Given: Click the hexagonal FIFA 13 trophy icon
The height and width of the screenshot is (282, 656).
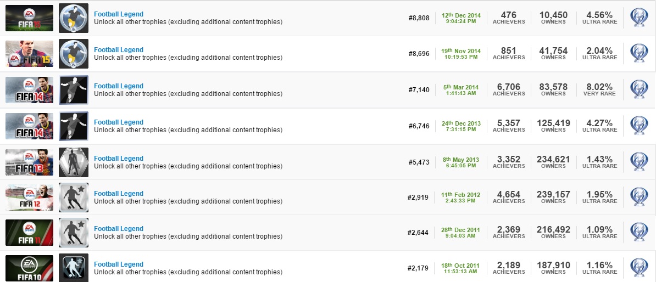Looking at the screenshot, I should 73,162.
